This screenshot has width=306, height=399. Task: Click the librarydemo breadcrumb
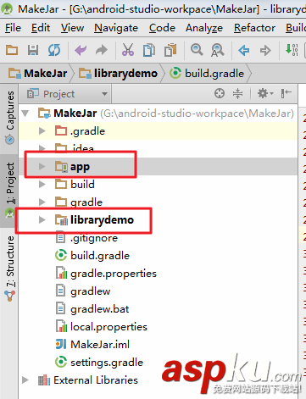tap(118, 74)
